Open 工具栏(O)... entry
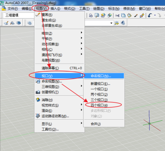The height and width of the screenshot is (151, 165). (60, 129)
